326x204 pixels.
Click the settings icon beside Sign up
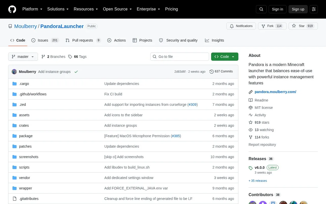click(x=314, y=9)
